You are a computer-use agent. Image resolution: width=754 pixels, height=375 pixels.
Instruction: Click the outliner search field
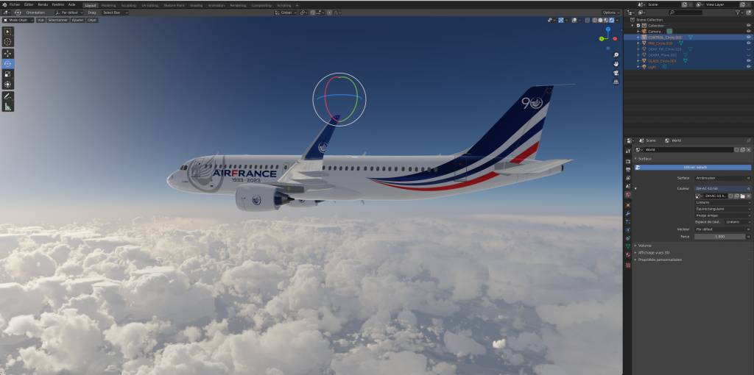(x=686, y=12)
